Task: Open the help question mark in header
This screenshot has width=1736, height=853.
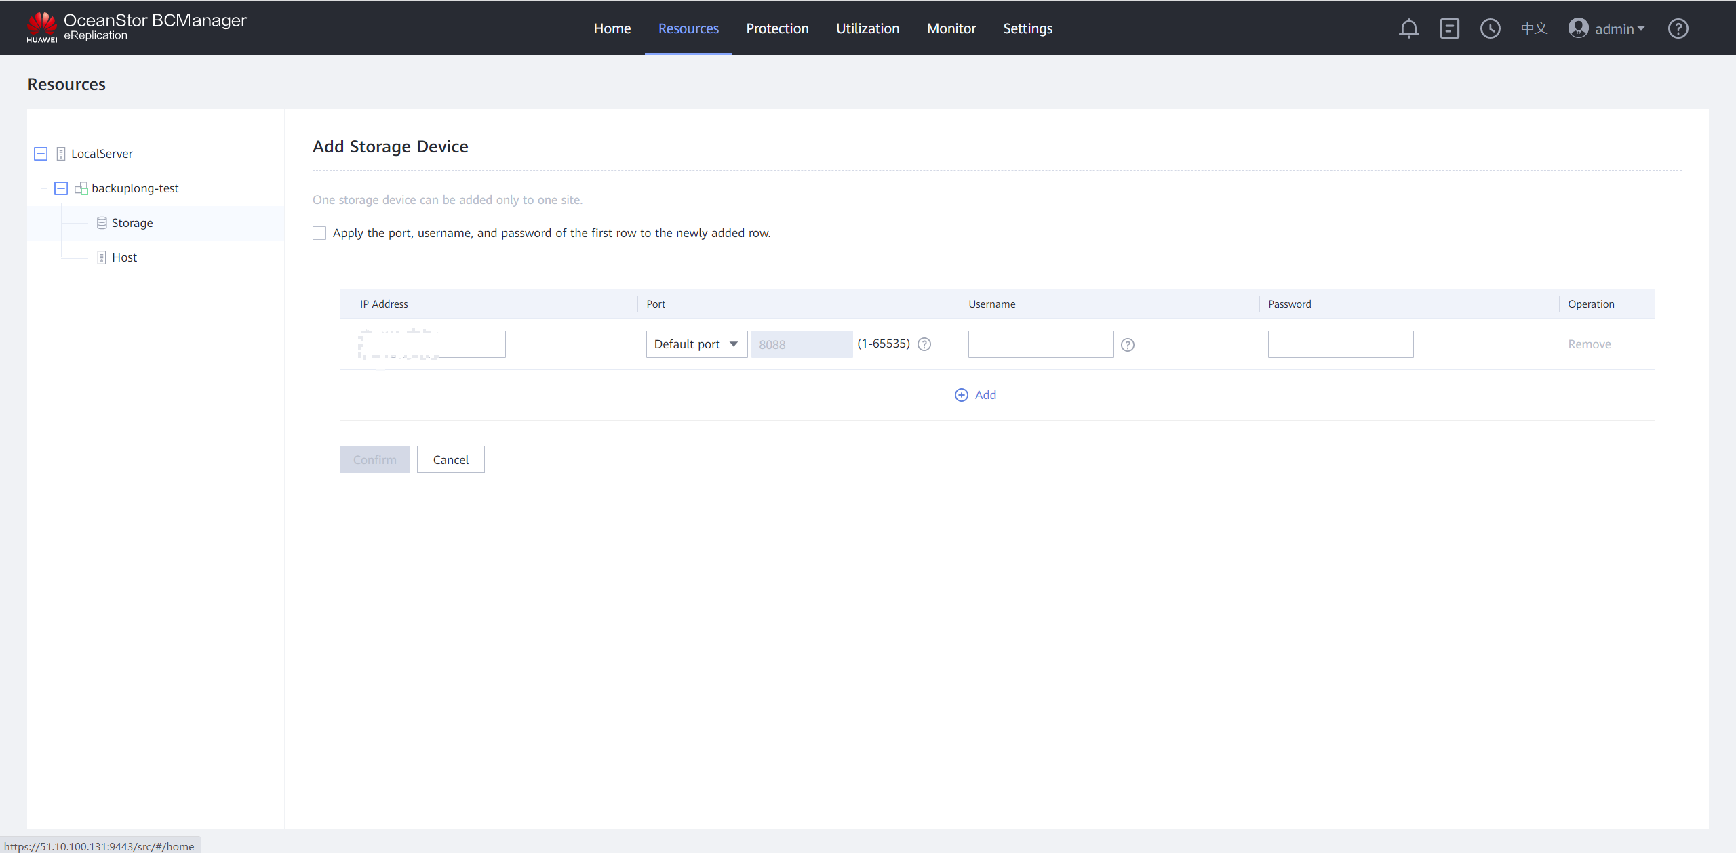Action: pyautogui.click(x=1678, y=28)
